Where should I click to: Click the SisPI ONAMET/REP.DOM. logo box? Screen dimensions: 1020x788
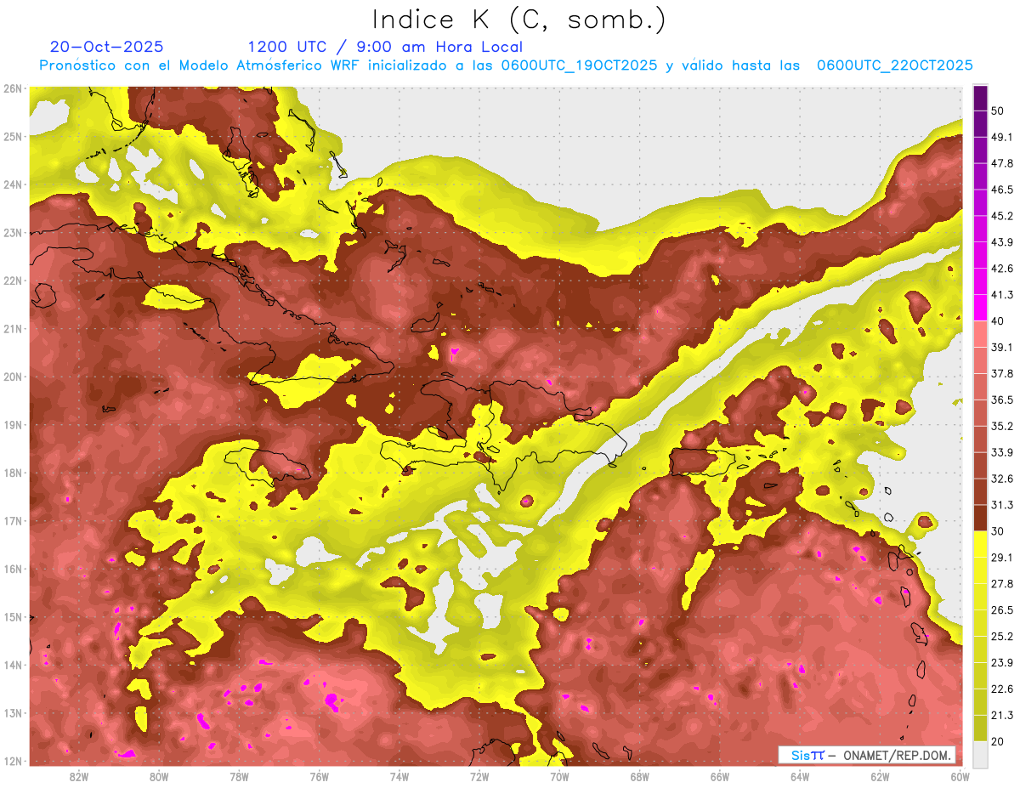tap(866, 755)
